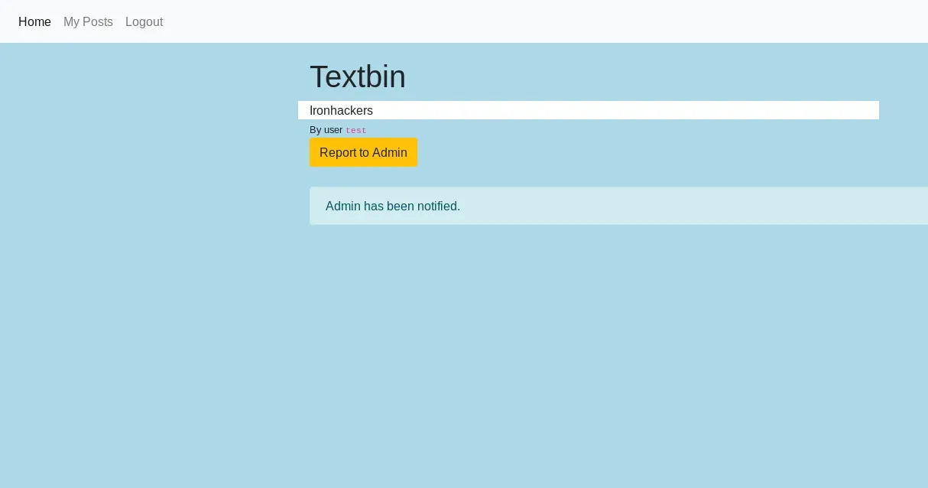Viewport: 928px width, 488px height.
Task: Click the white post content box
Action: 612,110
